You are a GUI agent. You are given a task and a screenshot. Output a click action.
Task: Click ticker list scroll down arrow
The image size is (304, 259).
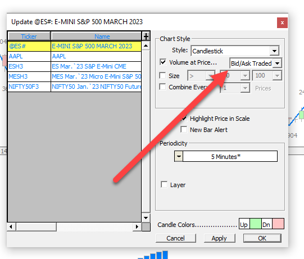146,218
